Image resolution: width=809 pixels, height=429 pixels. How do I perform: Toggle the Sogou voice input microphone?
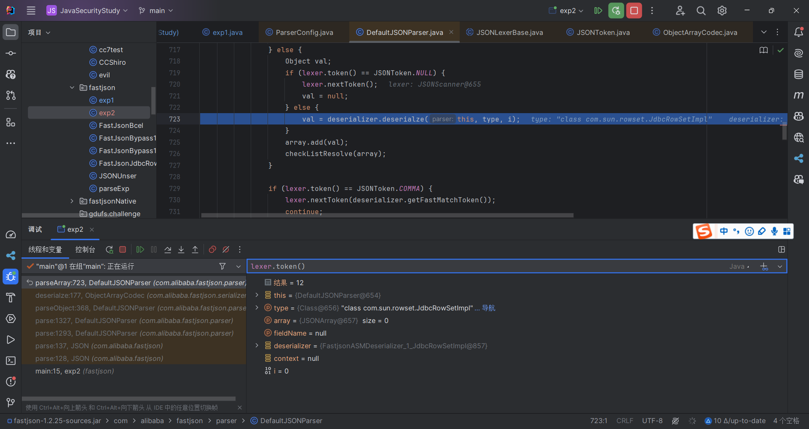774,231
